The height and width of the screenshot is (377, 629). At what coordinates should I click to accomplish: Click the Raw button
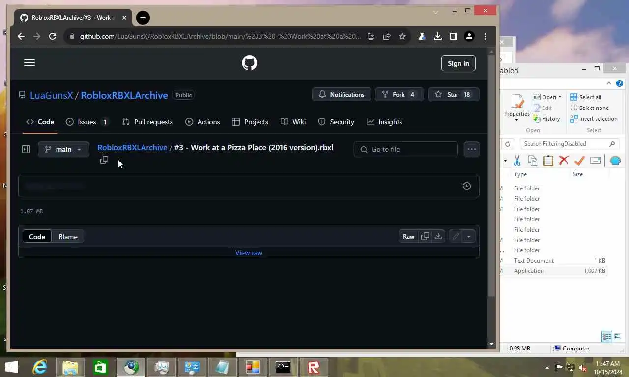(x=409, y=236)
